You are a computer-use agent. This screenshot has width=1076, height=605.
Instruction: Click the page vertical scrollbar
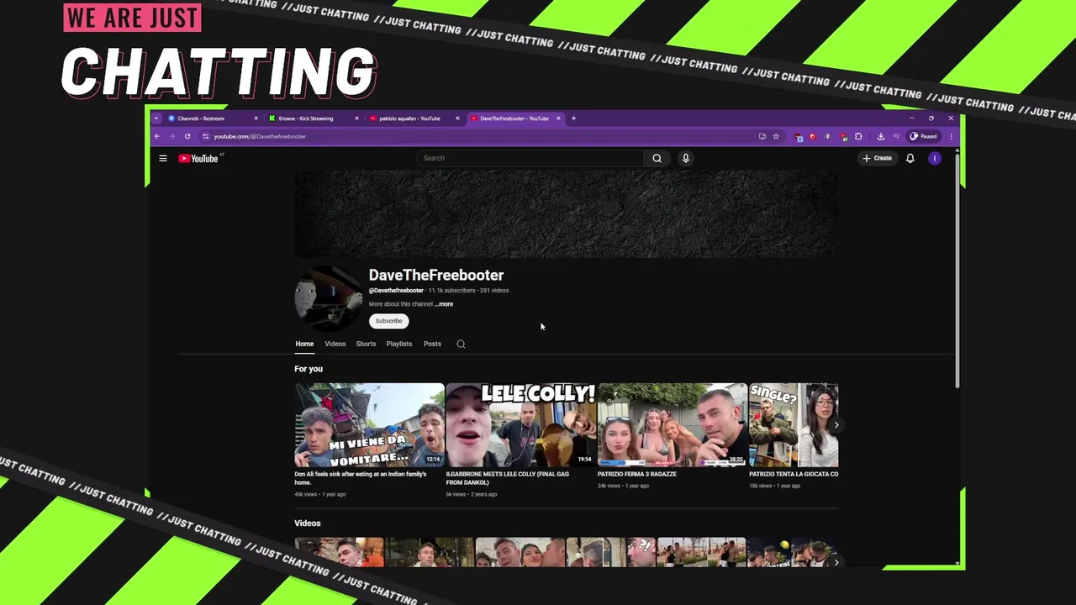point(958,271)
